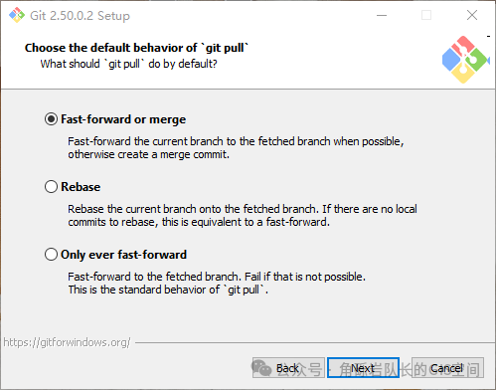Image resolution: width=496 pixels, height=390 pixels.
Task: Minimize the Git Setup window
Action: pyautogui.click(x=382, y=15)
